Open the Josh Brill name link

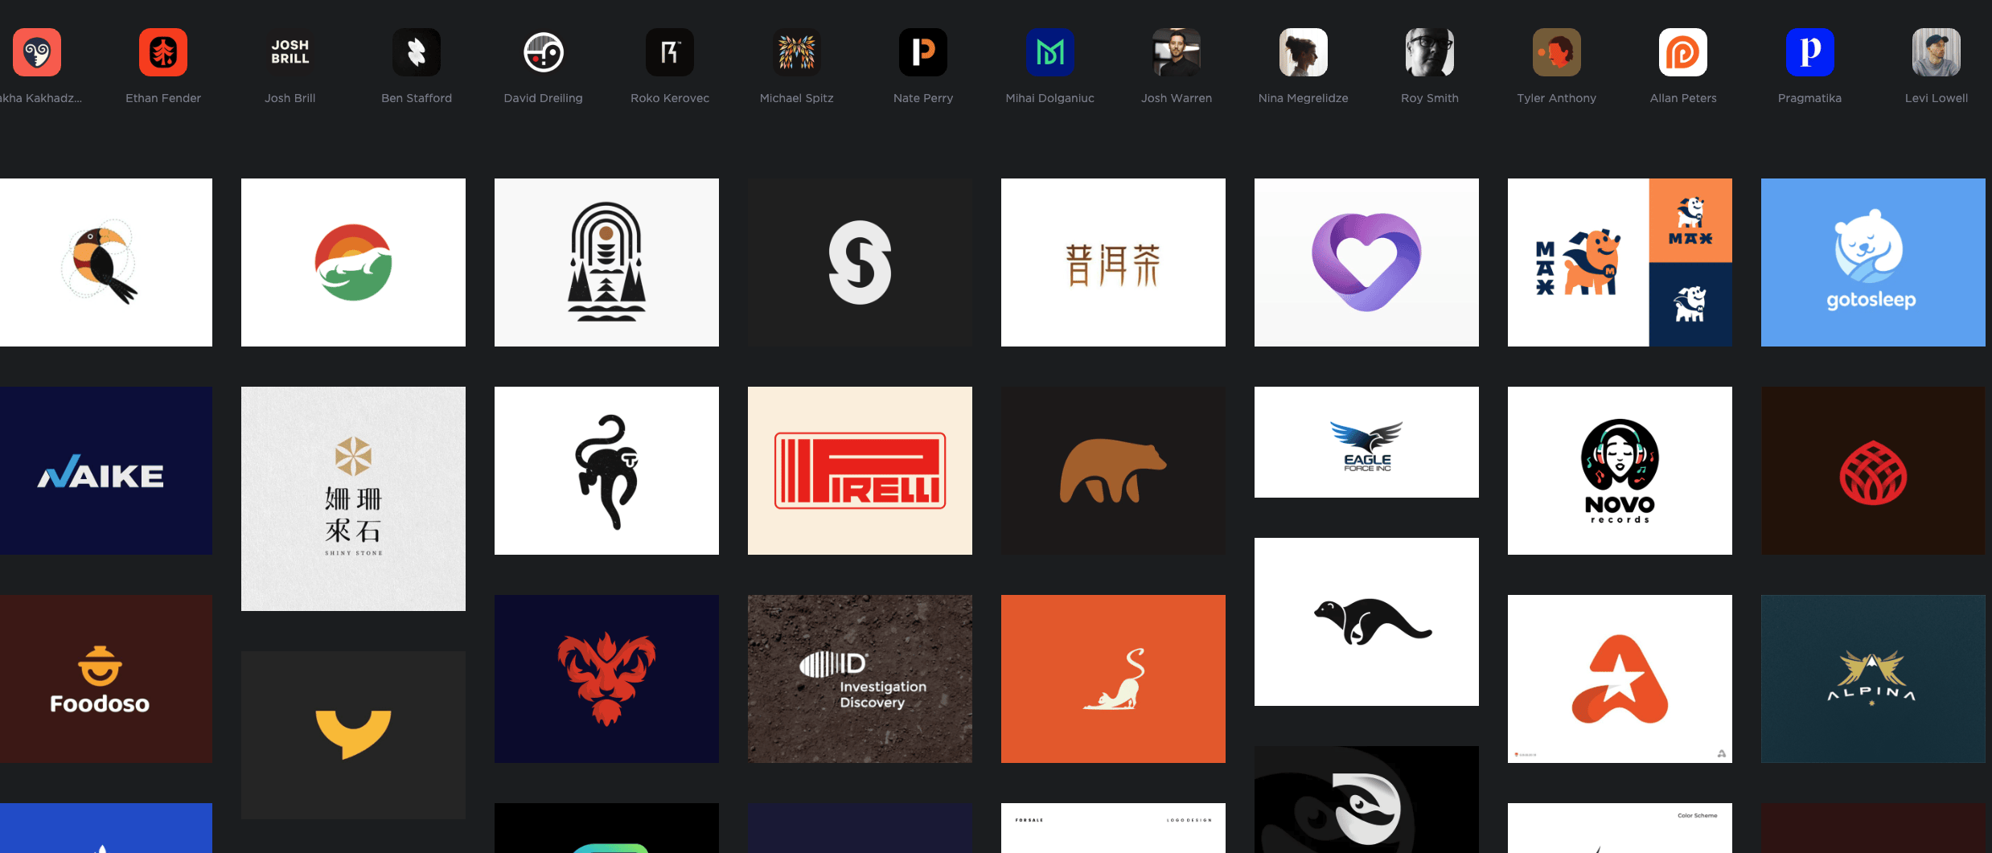pos(290,98)
